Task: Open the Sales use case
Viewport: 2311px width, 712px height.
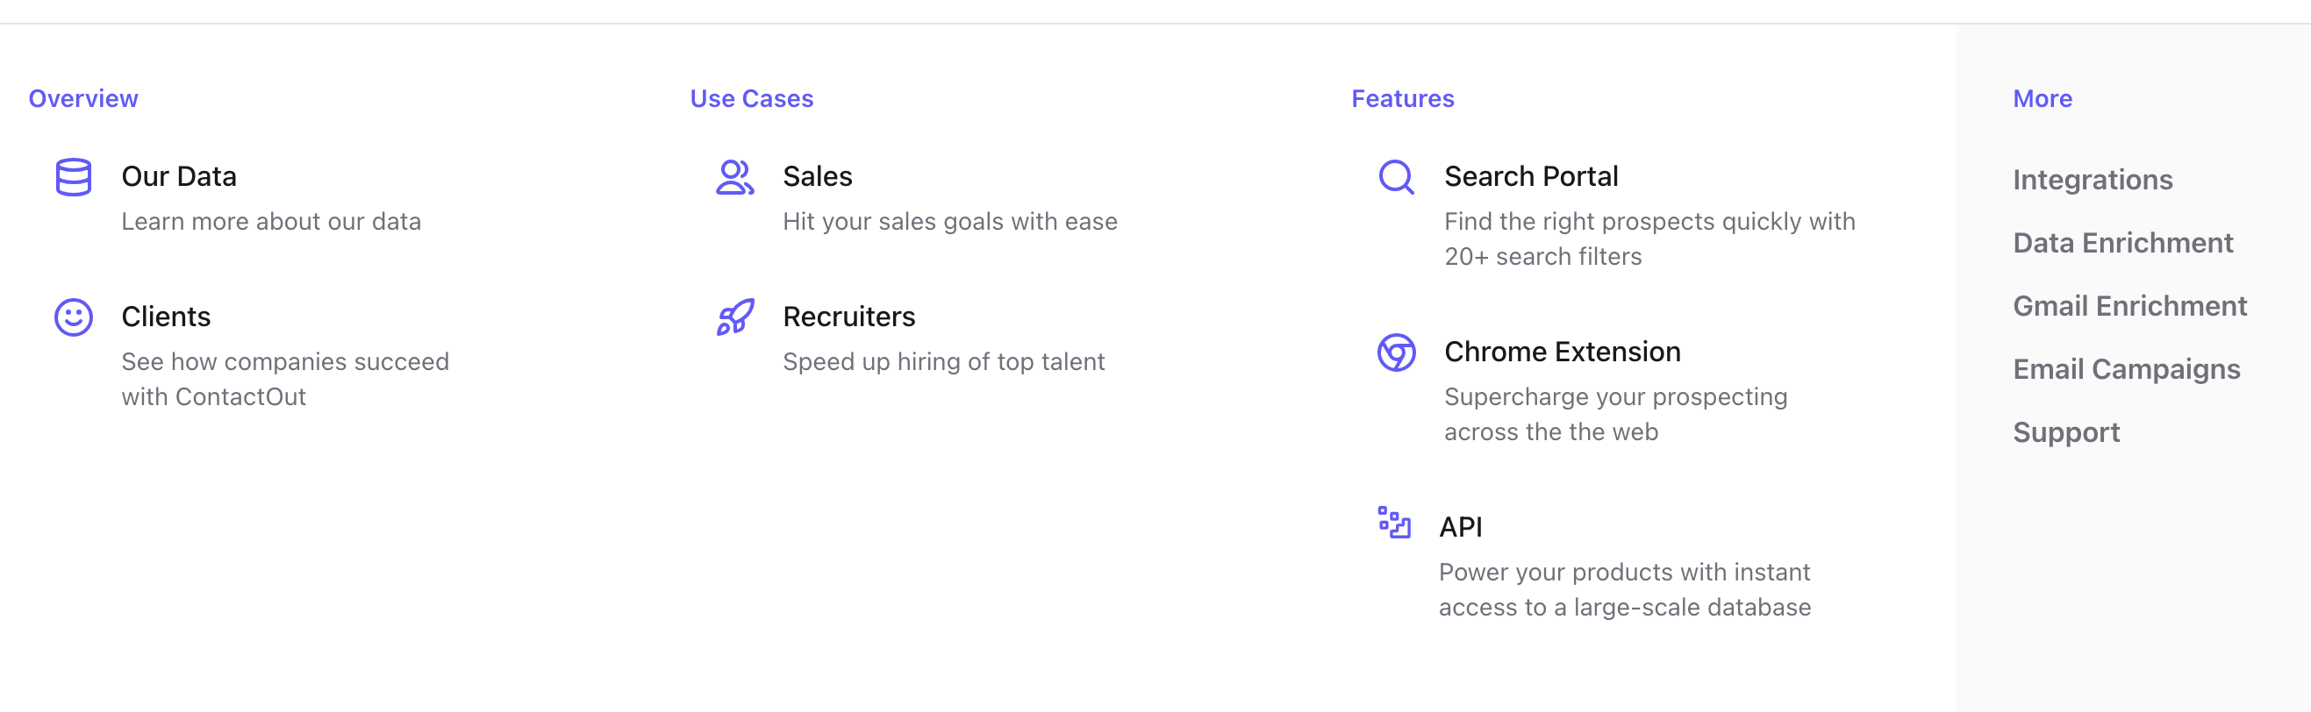Action: pyautogui.click(x=818, y=176)
